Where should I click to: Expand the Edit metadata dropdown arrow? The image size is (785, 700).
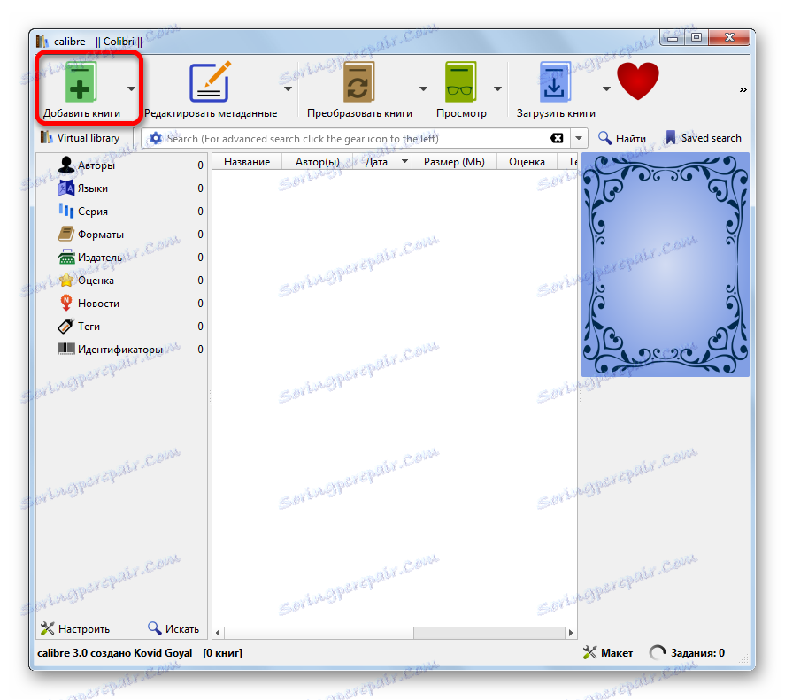[x=288, y=88]
